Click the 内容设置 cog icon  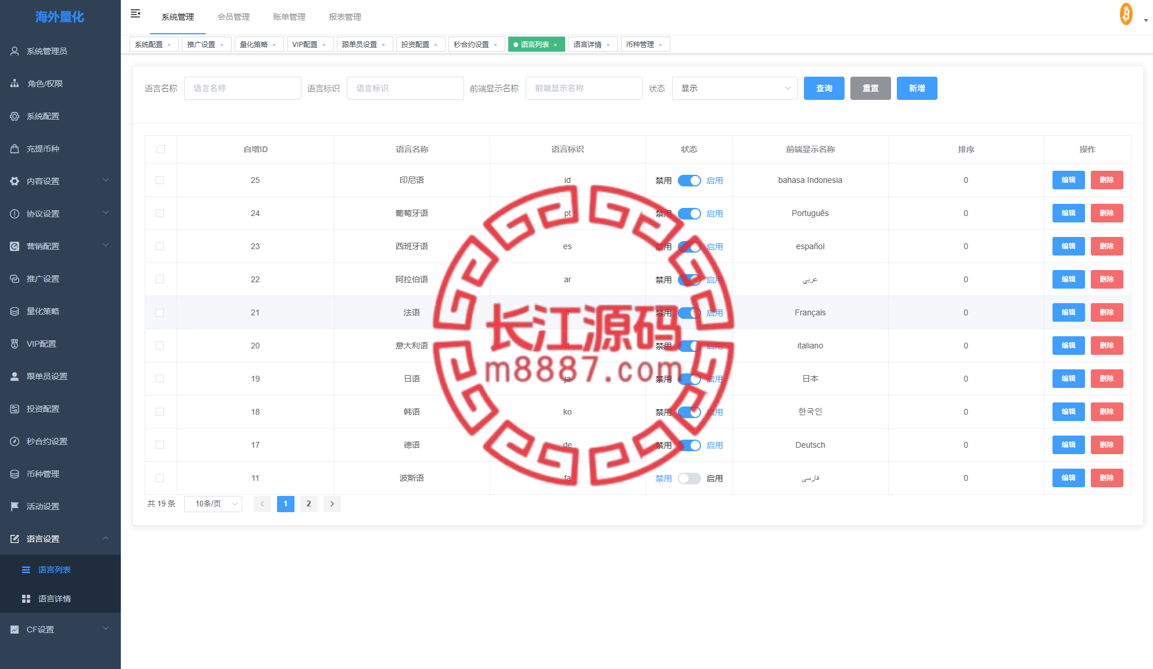[15, 181]
